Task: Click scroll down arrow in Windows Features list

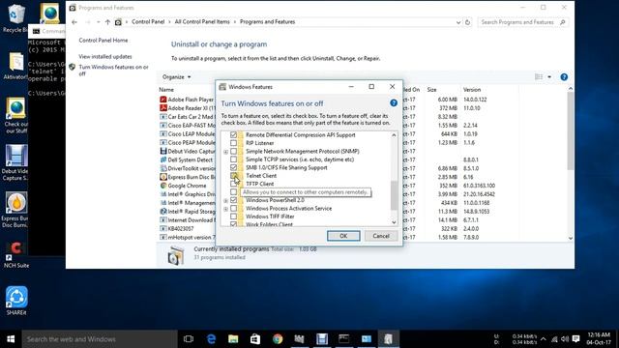Action: click(x=394, y=222)
